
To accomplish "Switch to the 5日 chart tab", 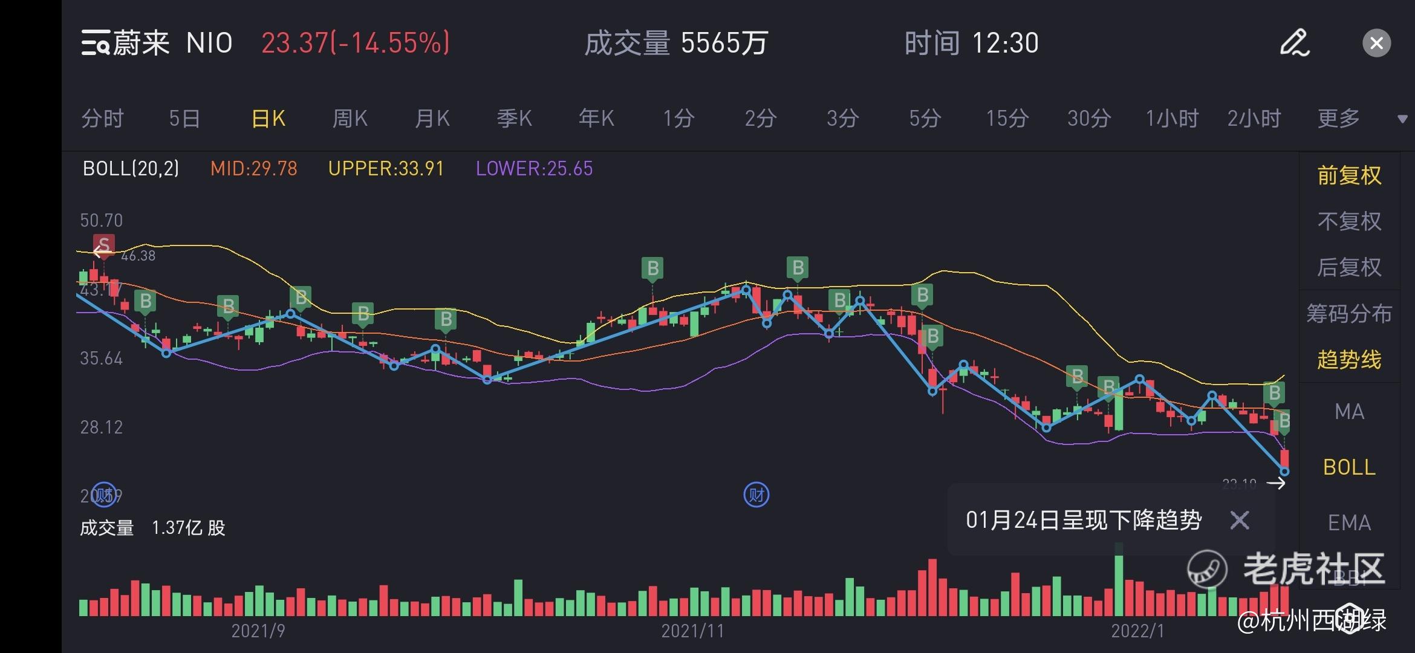I will [184, 119].
